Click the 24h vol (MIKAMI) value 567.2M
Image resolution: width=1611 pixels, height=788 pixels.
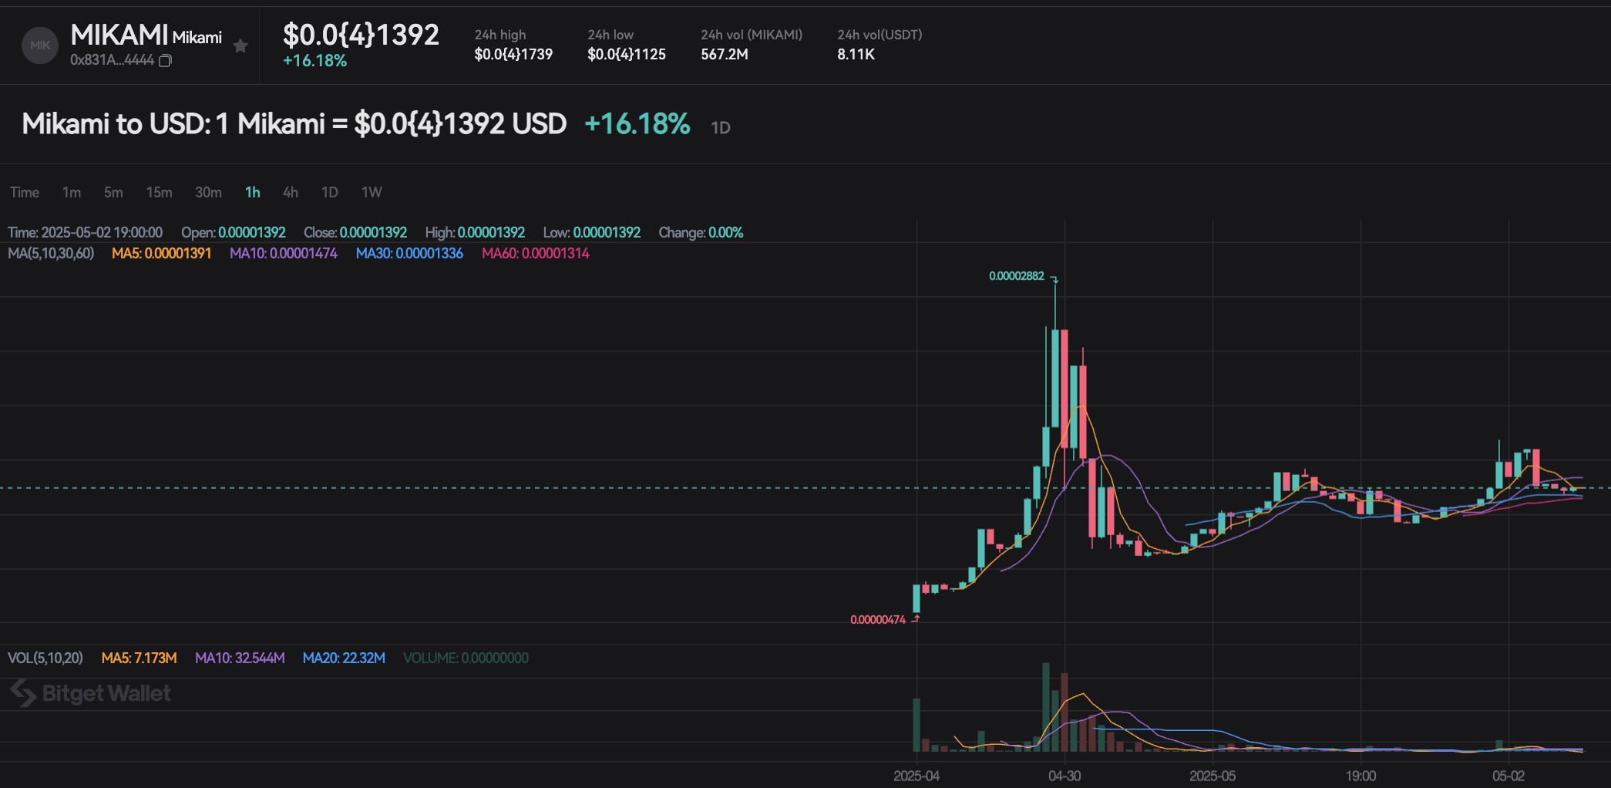[x=725, y=54]
